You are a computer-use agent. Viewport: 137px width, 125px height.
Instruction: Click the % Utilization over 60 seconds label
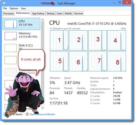[65, 29]
